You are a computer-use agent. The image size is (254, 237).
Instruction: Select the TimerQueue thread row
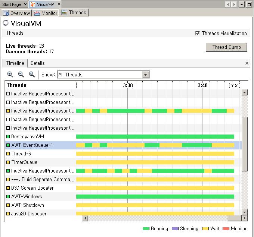(x=123, y=162)
